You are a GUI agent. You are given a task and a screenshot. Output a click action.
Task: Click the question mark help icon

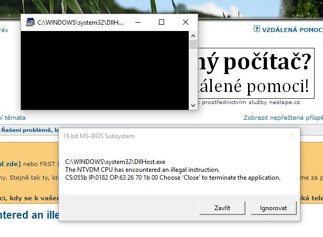pos(257,29)
